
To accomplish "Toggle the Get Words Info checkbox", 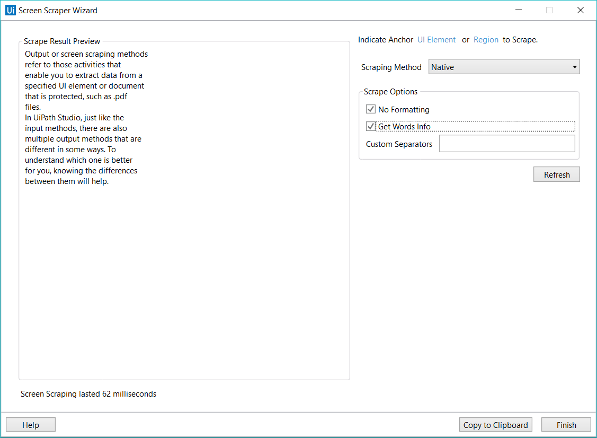I will [x=371, y=126].
